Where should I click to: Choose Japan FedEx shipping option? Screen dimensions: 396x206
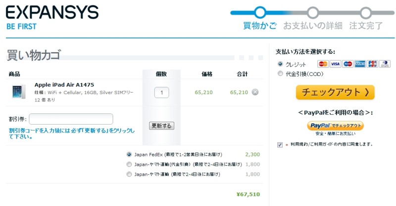pyautogui.click(x=129, y=154)
